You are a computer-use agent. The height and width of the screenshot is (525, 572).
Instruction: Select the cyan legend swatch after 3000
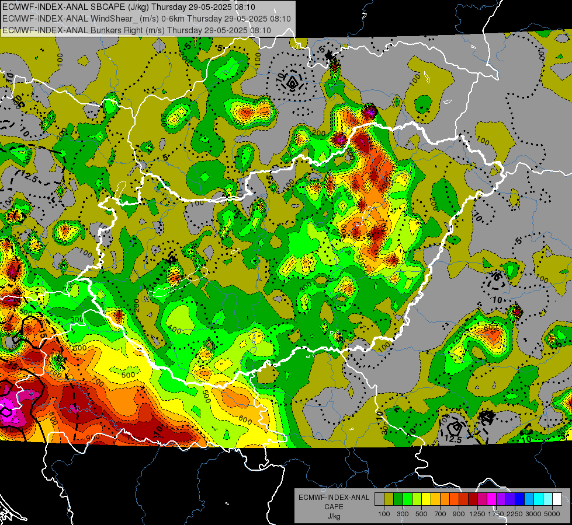pyautogui.click(x=538, y=499)
